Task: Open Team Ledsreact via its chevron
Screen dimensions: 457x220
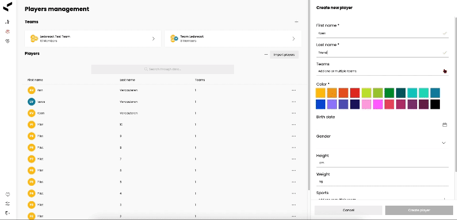Action: tap(293, 39)
